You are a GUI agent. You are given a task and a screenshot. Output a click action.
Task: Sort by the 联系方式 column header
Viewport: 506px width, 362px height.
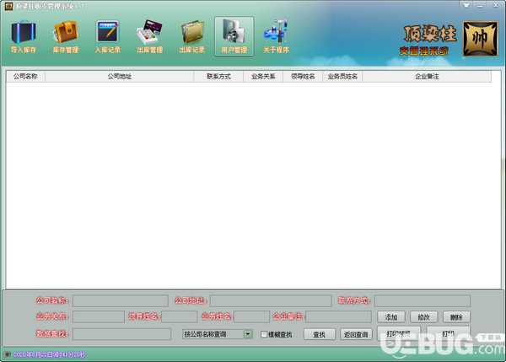(x=218, y=77)
